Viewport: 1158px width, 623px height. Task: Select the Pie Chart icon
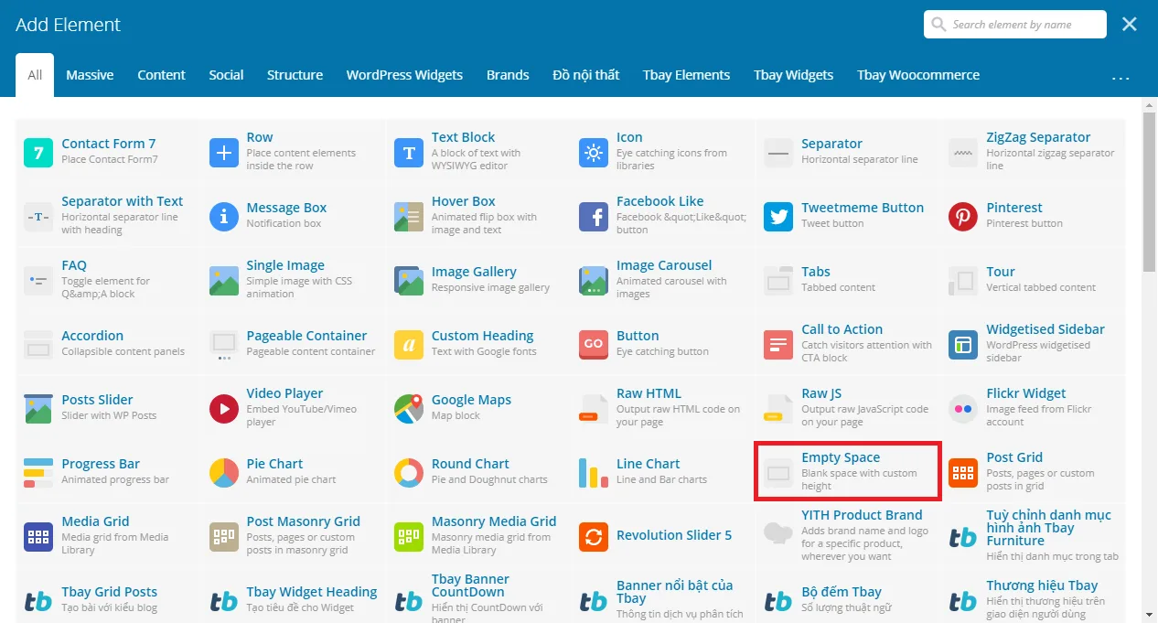pos(224,472)
